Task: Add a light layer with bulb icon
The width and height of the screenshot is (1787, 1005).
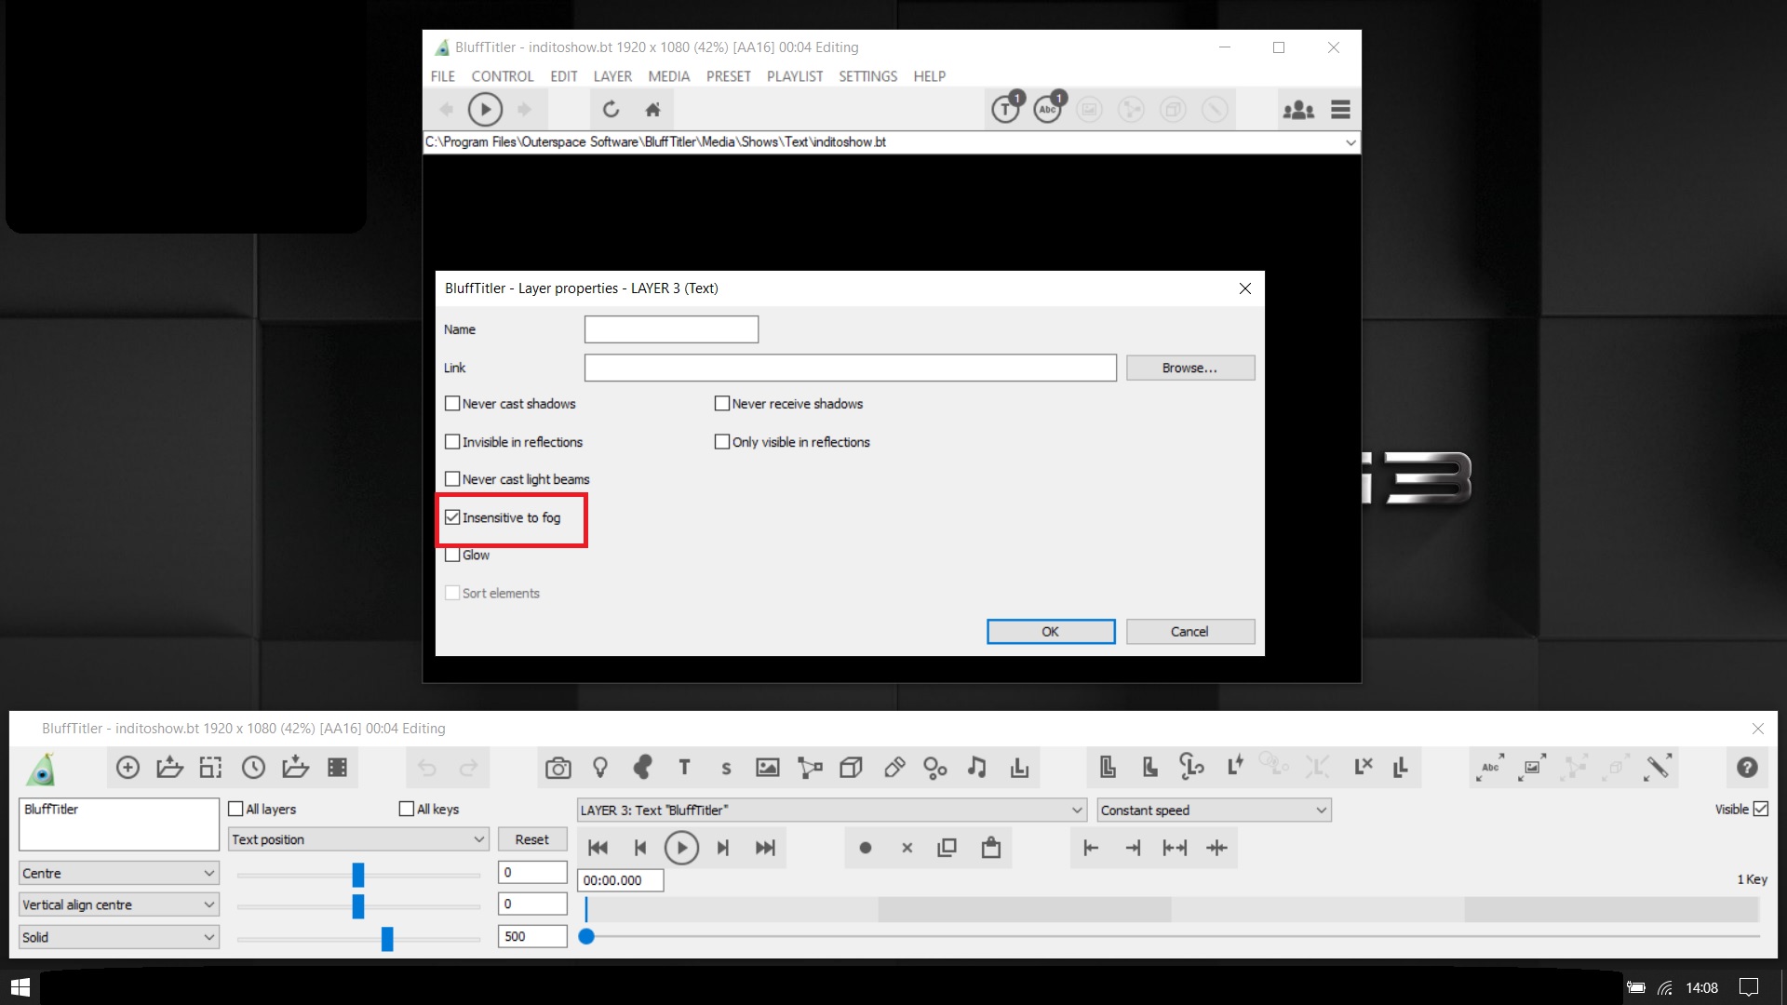Action: click(x=600, y=768)
